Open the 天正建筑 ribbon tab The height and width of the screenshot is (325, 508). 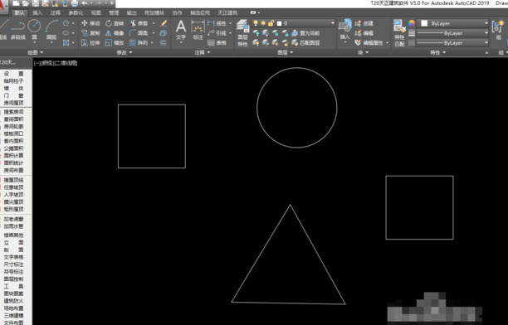(x=227, y=13)
